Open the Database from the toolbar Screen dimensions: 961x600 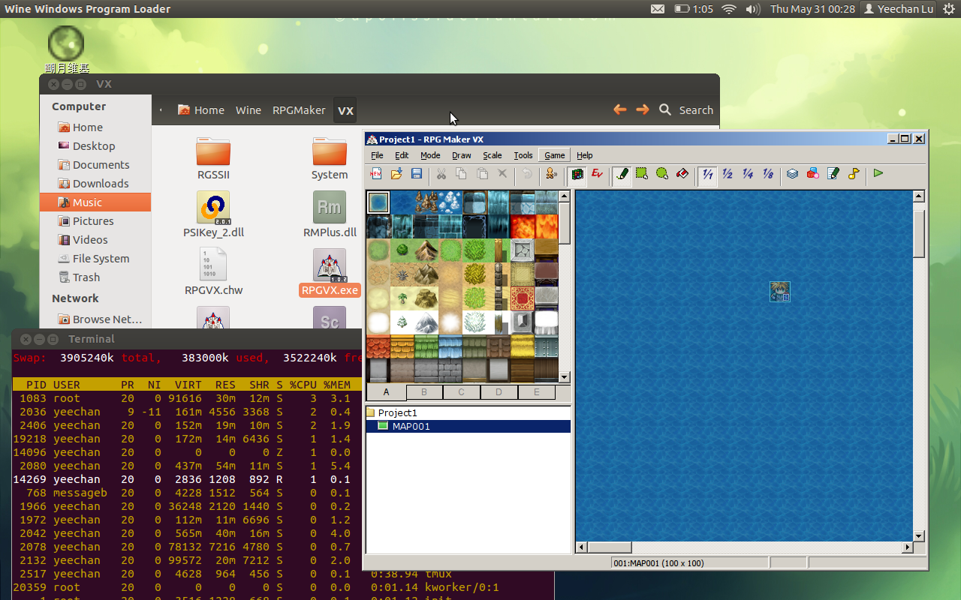[793, 174]
